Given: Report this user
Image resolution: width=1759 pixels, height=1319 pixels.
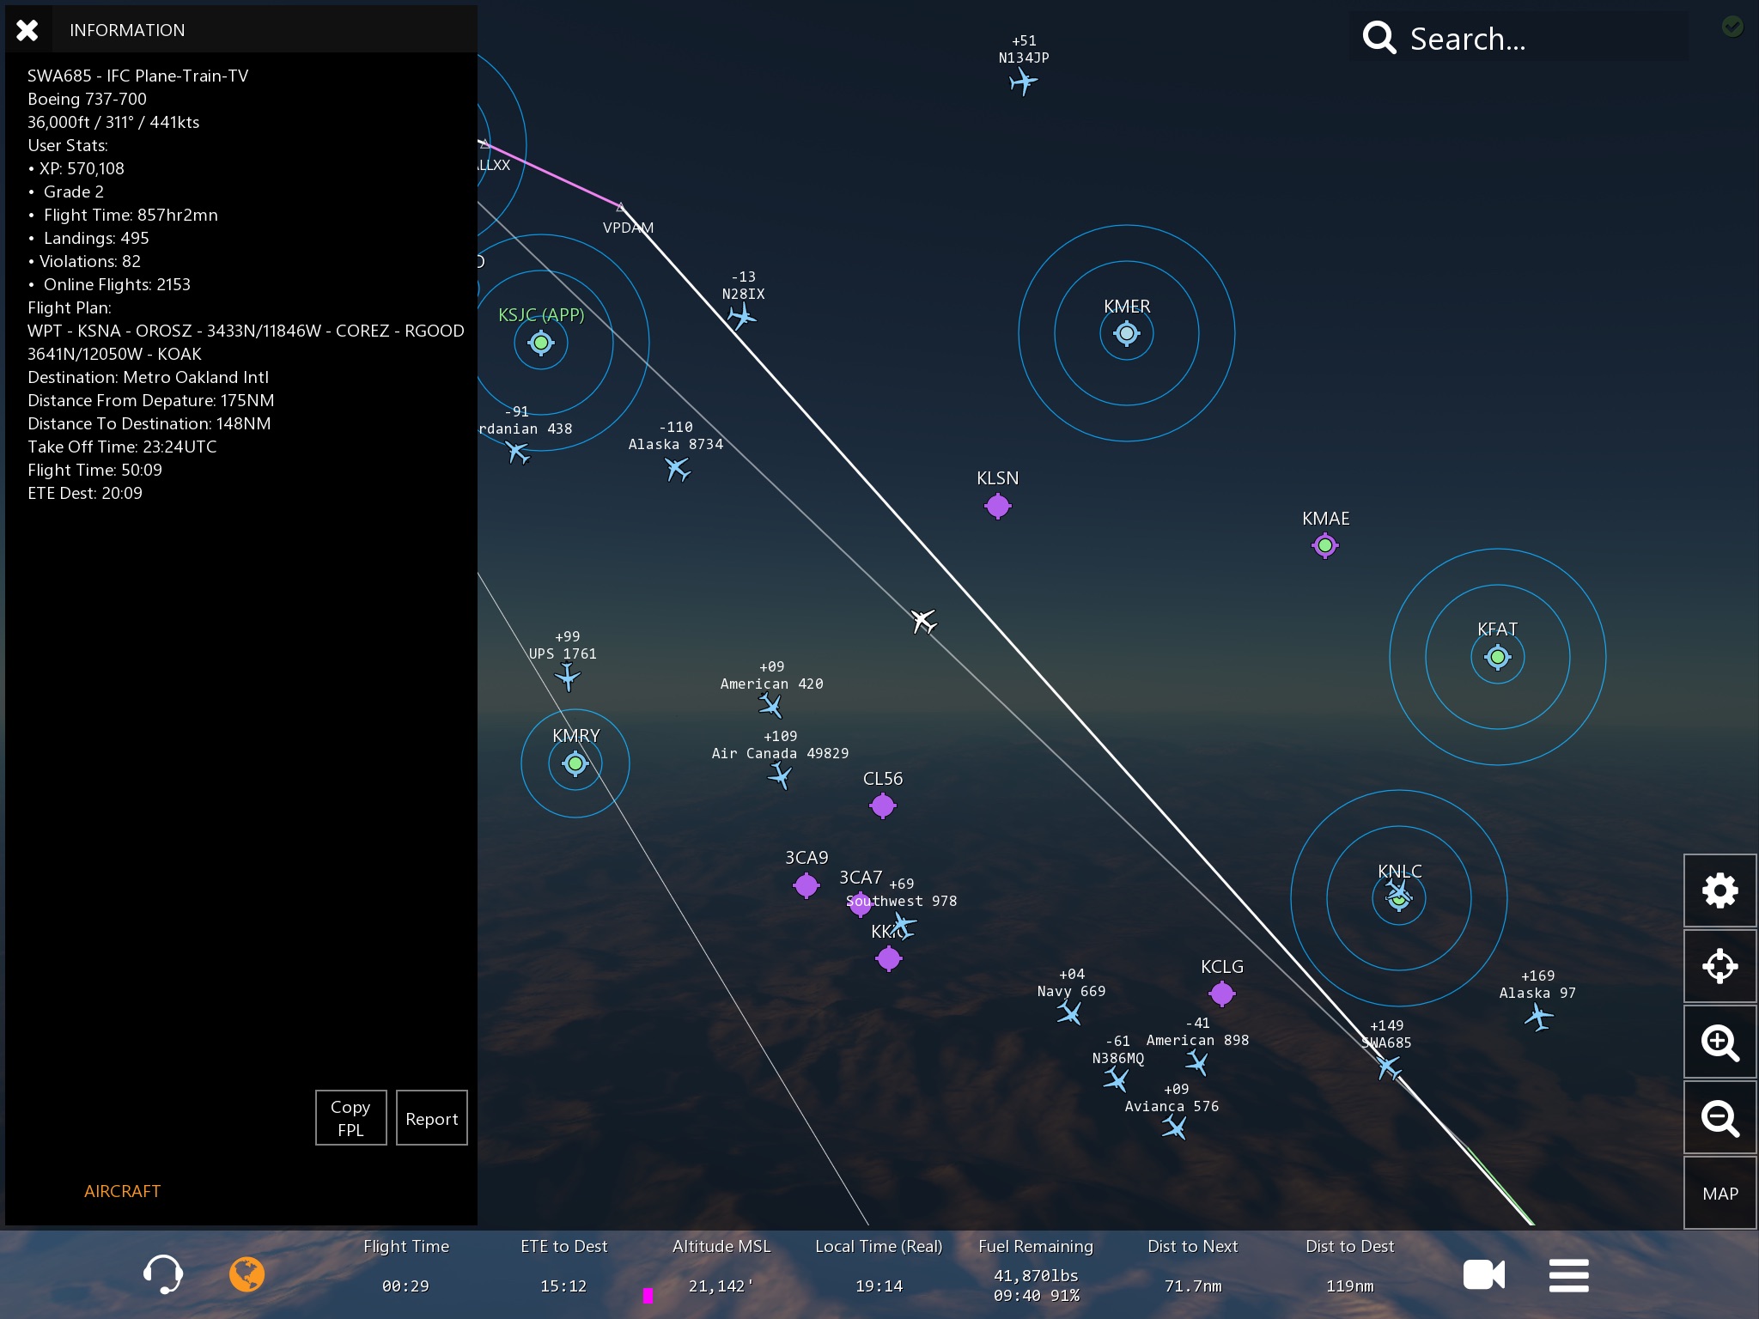Looking at the screenshot, I should (431, 1118).
